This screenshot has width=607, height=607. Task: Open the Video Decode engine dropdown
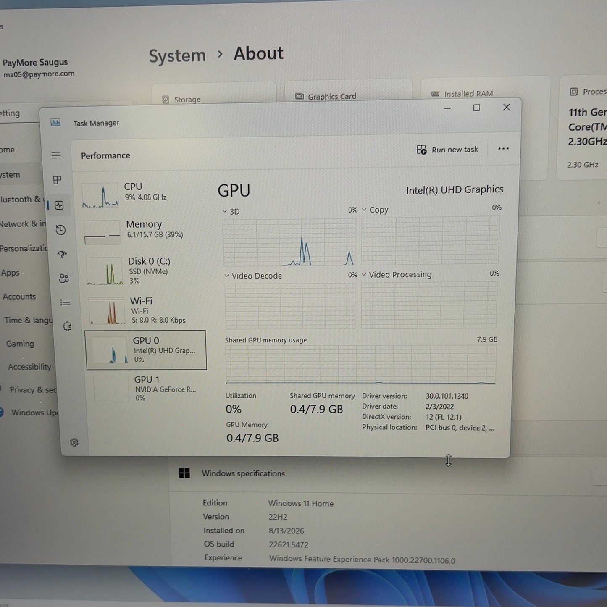(x=227, y=276)
